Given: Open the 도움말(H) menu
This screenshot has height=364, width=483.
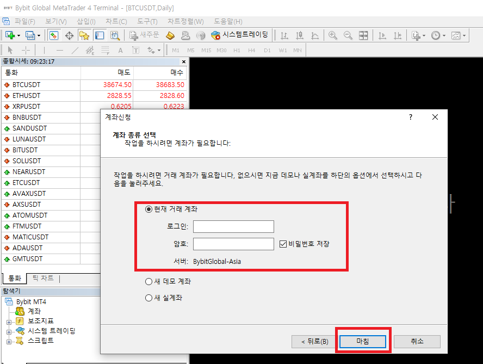Looking at the screenshot, I should pyautogui.click(x=228, y=22).
